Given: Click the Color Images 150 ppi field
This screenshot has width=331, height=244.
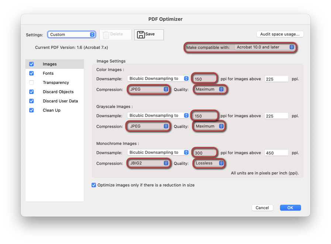Looking at the screenshot, I should pyautogui.click(x=204, y=79).
